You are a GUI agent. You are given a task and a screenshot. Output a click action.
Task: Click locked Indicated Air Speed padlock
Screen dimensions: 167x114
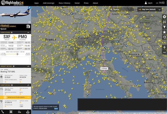(5, 94)
